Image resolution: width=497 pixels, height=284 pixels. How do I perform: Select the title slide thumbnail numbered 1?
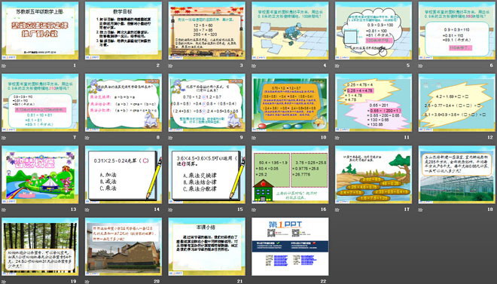pyautogui.click(x=40, y=31)
